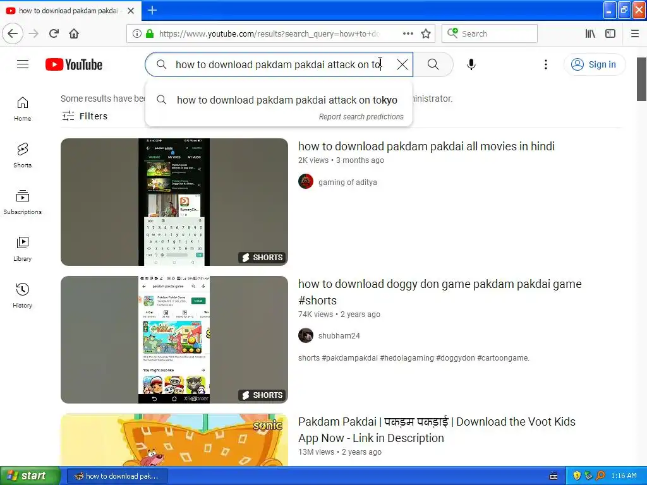This screenshot has width=647, height=485.
Task: Click the browser Search box
Action: point(490,33)
